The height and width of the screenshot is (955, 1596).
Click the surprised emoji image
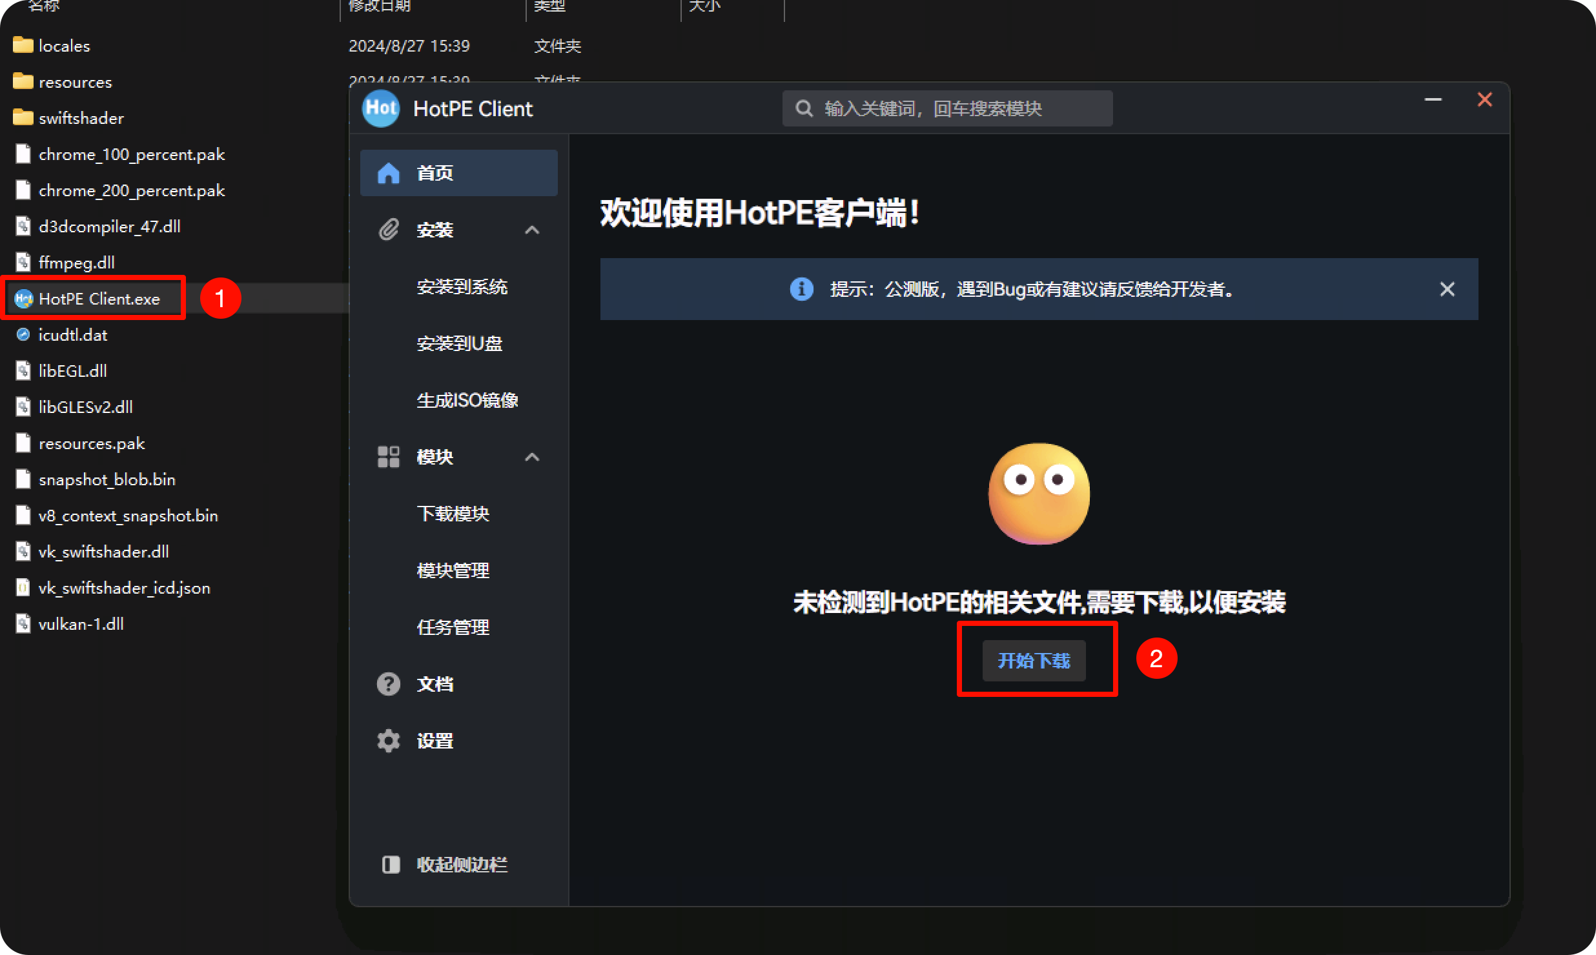coord(1039,494)
